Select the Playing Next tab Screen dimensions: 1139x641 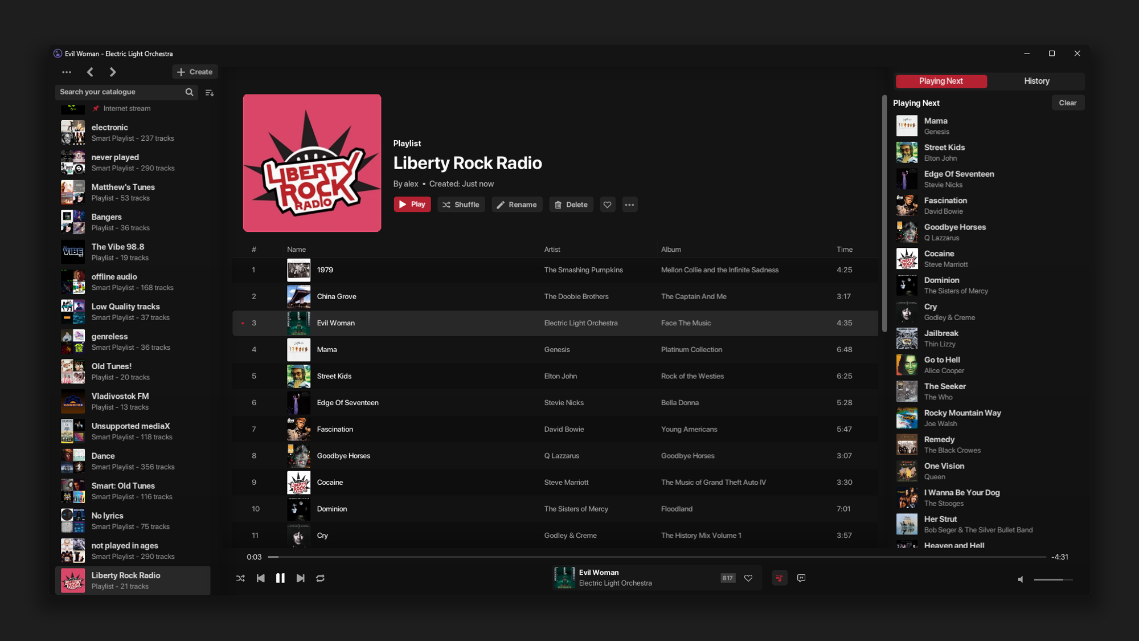(941, 81)
